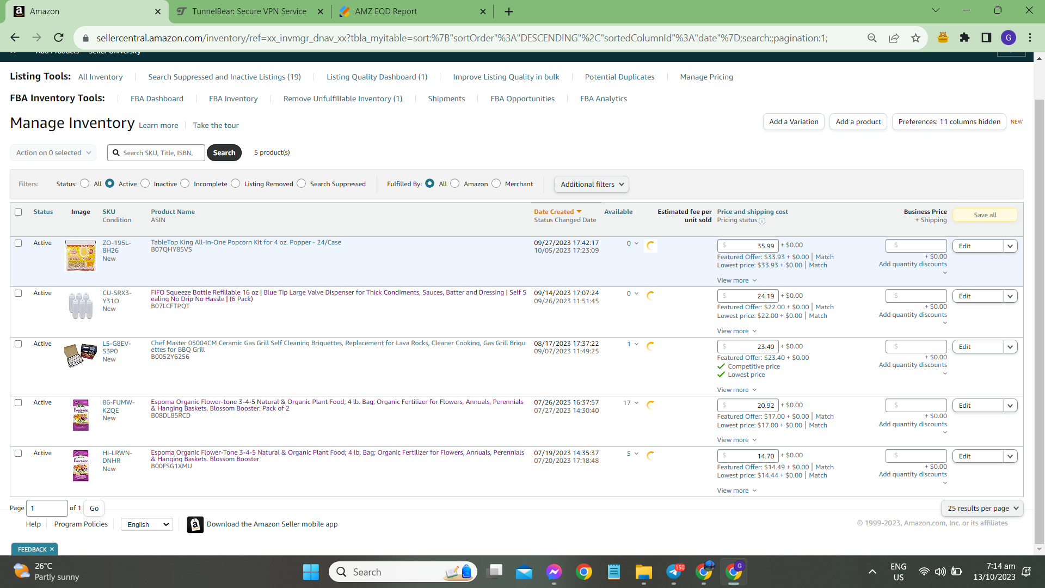Check the FIFO Squeeze Bottle row

(x=19, y=293)
